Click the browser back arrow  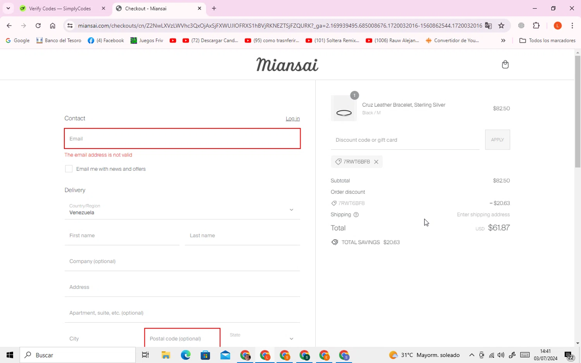(9, 26)
